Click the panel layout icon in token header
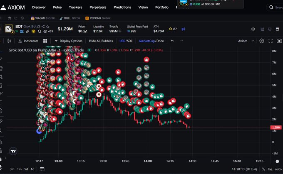Viewport: 283px width, 174px height. (x=278, y=29)
